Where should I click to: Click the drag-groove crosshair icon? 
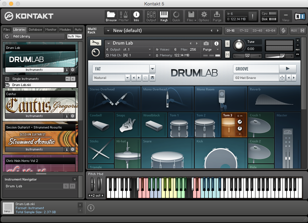282,78
